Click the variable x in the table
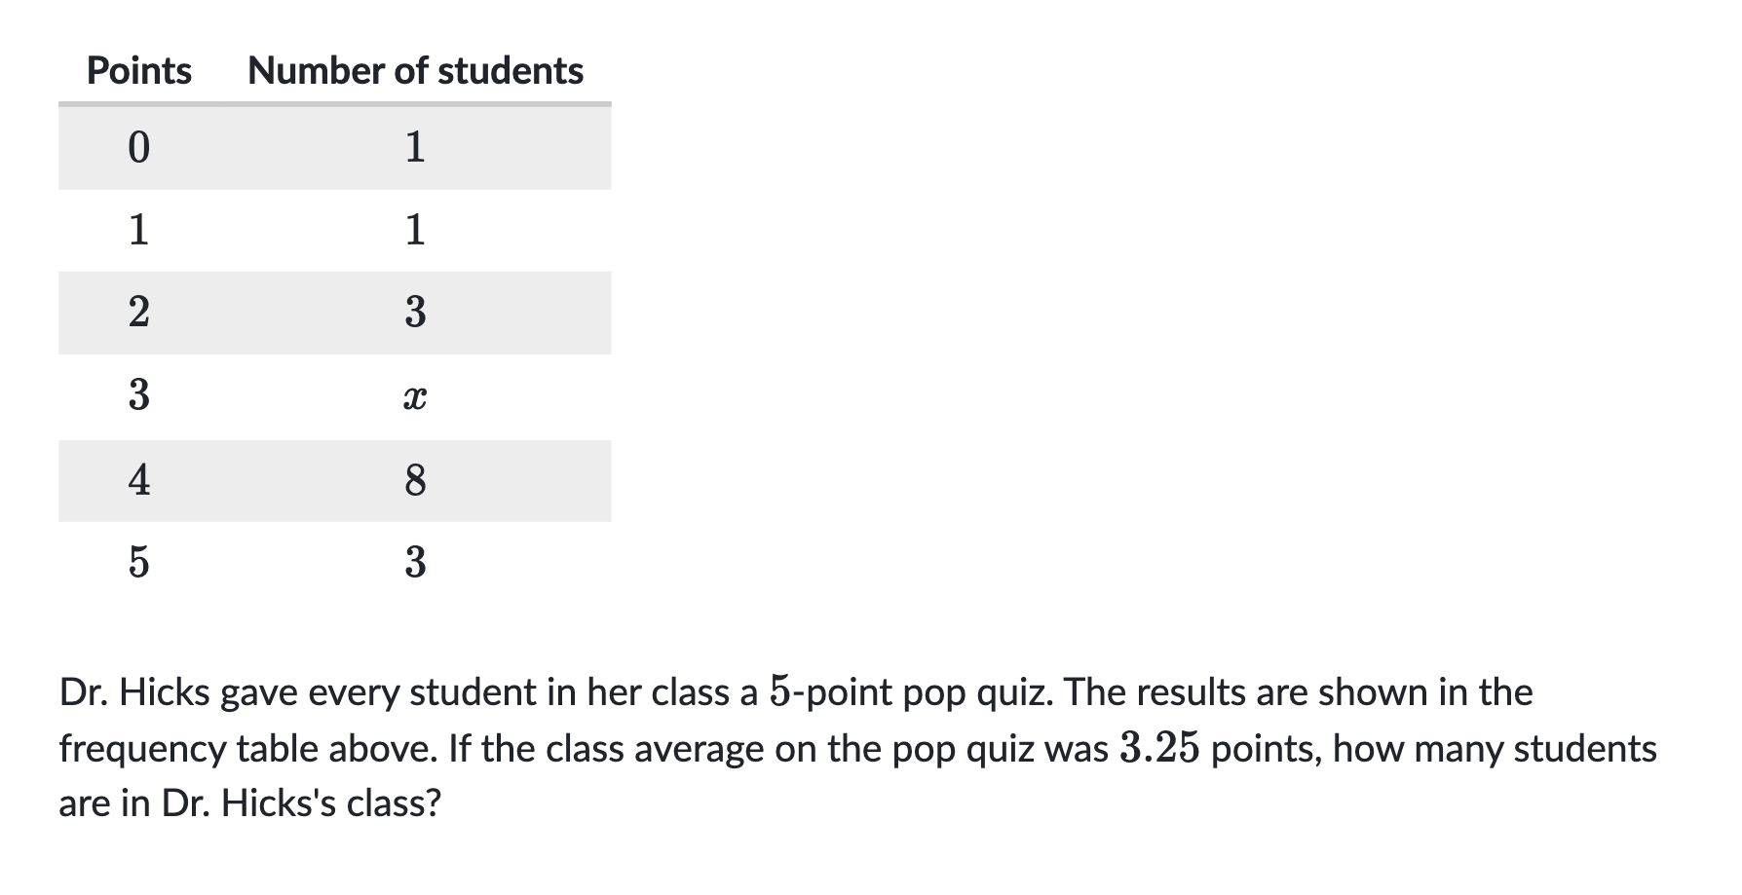 click(x=415, y=397)
